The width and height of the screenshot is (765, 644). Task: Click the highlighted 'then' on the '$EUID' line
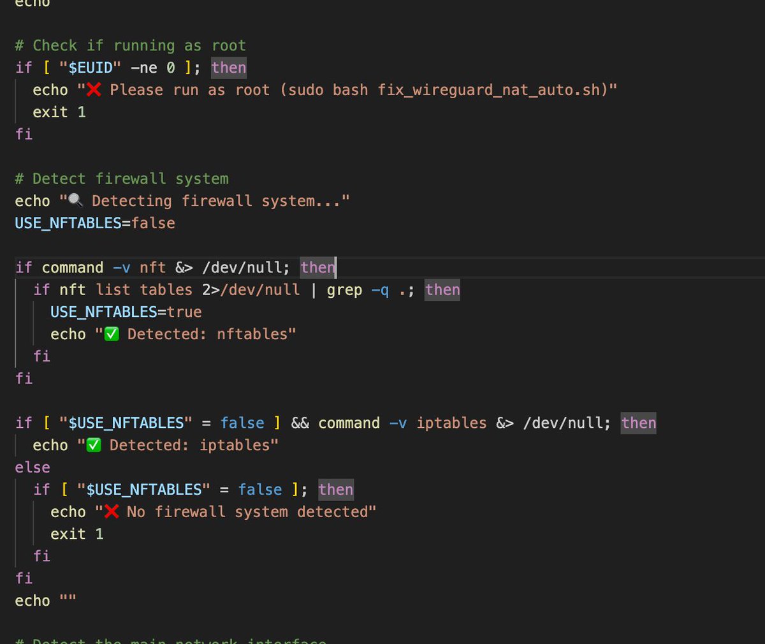[229, 68]
